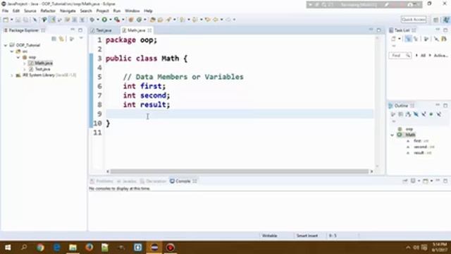Open Chrome from the Windows taskbar
This screenshot has width=451, height=254.
(40, 248)
